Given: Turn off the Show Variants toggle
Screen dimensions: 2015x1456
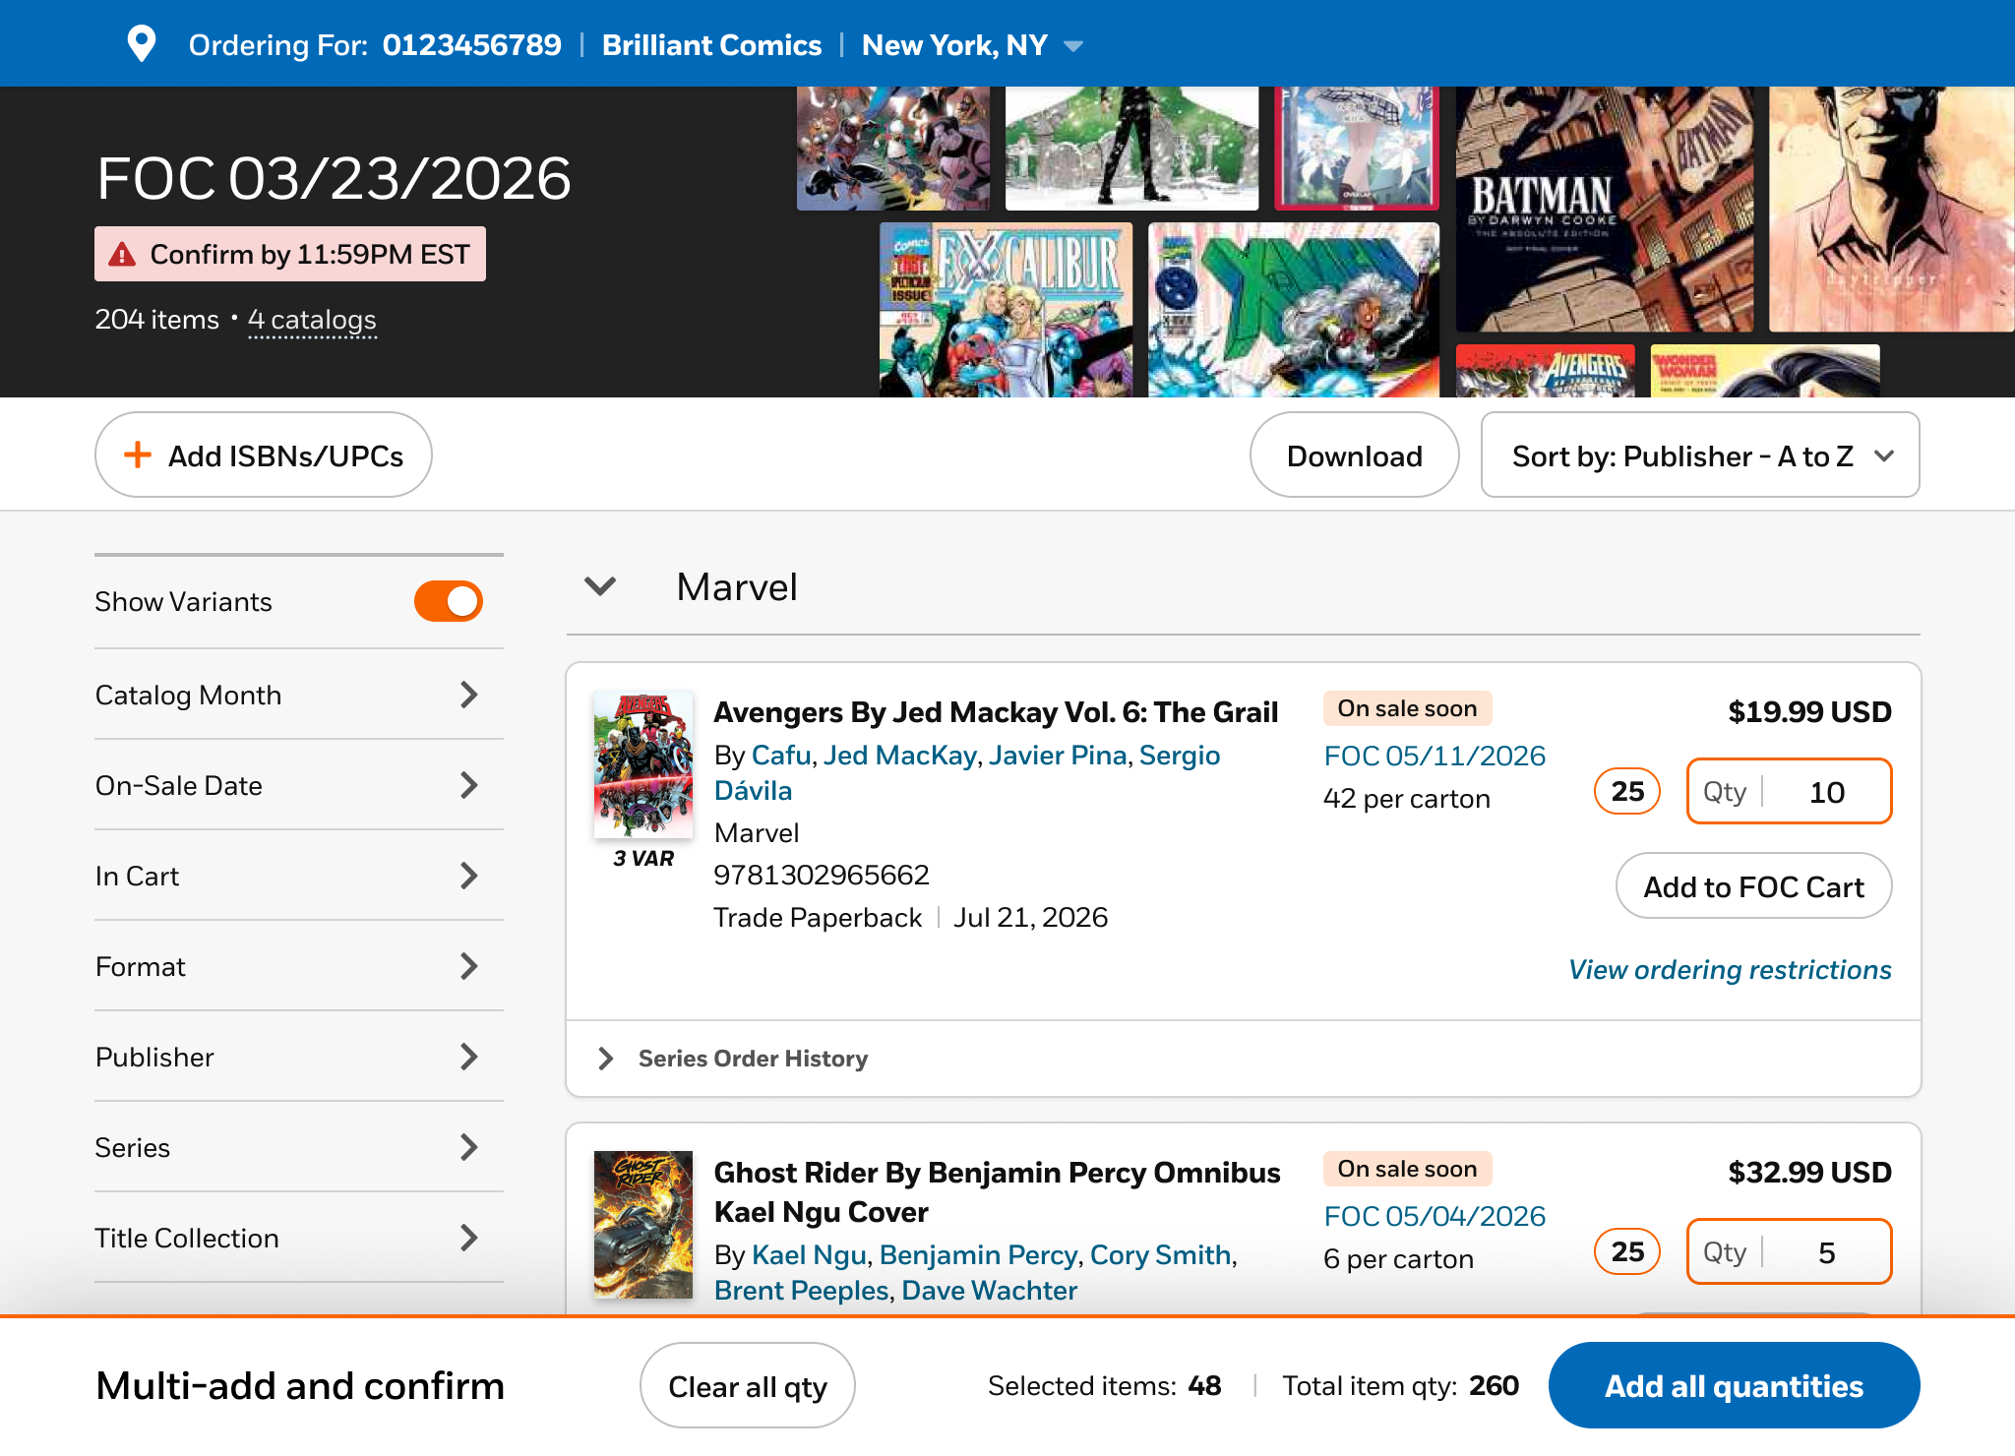Looking at the screenshot, I should click(x=448, y=601).
